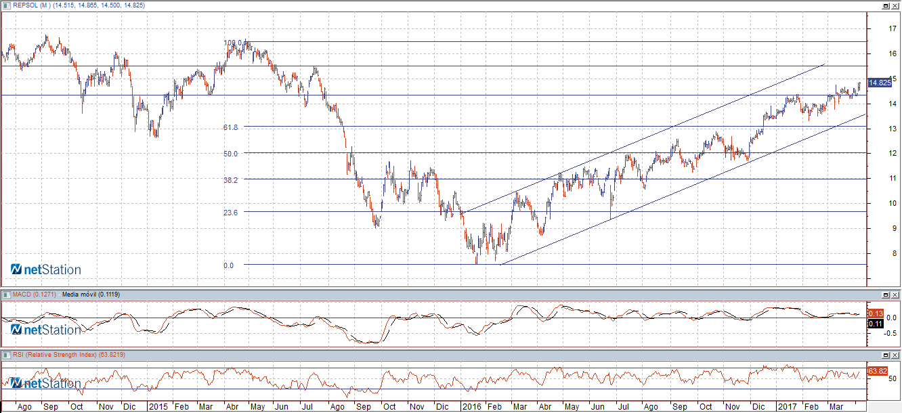Maximize the REPSOL price chart panel

click(886, 5)
